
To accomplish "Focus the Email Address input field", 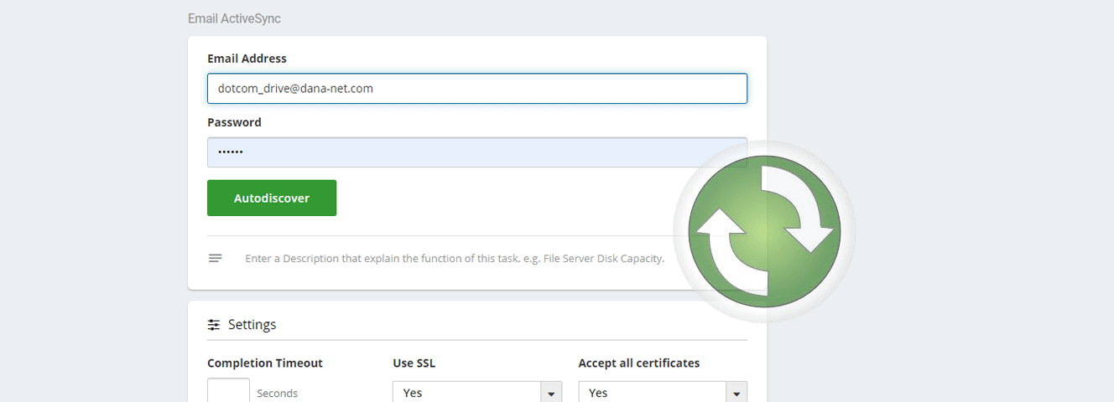I will [x=477, y=89].
